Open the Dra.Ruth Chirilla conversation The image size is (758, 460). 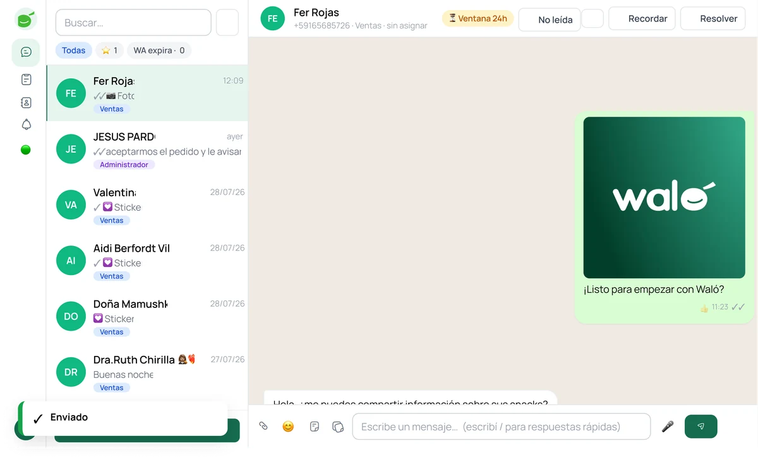(147, 372)
